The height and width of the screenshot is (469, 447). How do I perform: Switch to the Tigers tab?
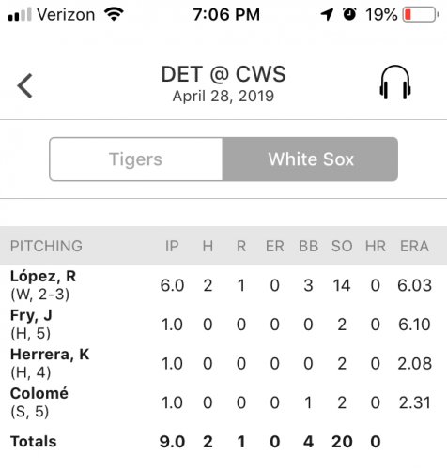pyautogui.click(x=136, y=159)
